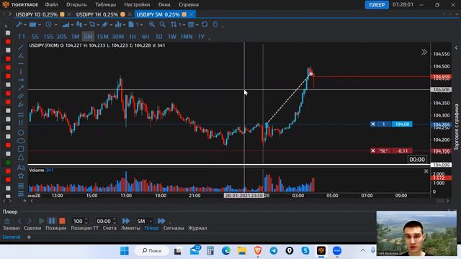Screen dimensions: 461x259
Task: Open the template document dropdown arrow
Action: tap(141, 25)
